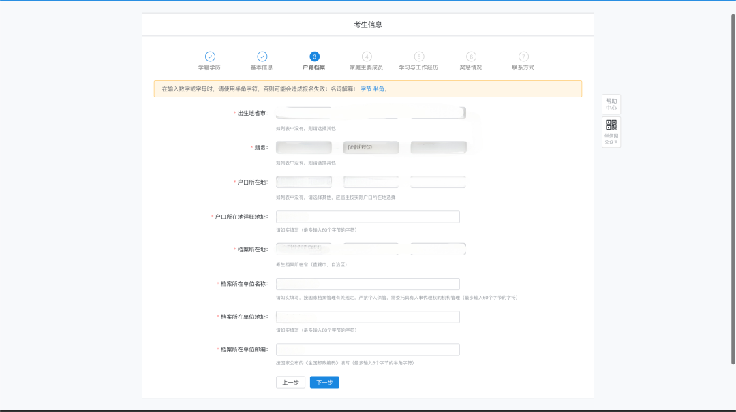Expand the second 户口所在地 dropdown
The height and width of the screenshot is (412, 736).
click(371, 182)
